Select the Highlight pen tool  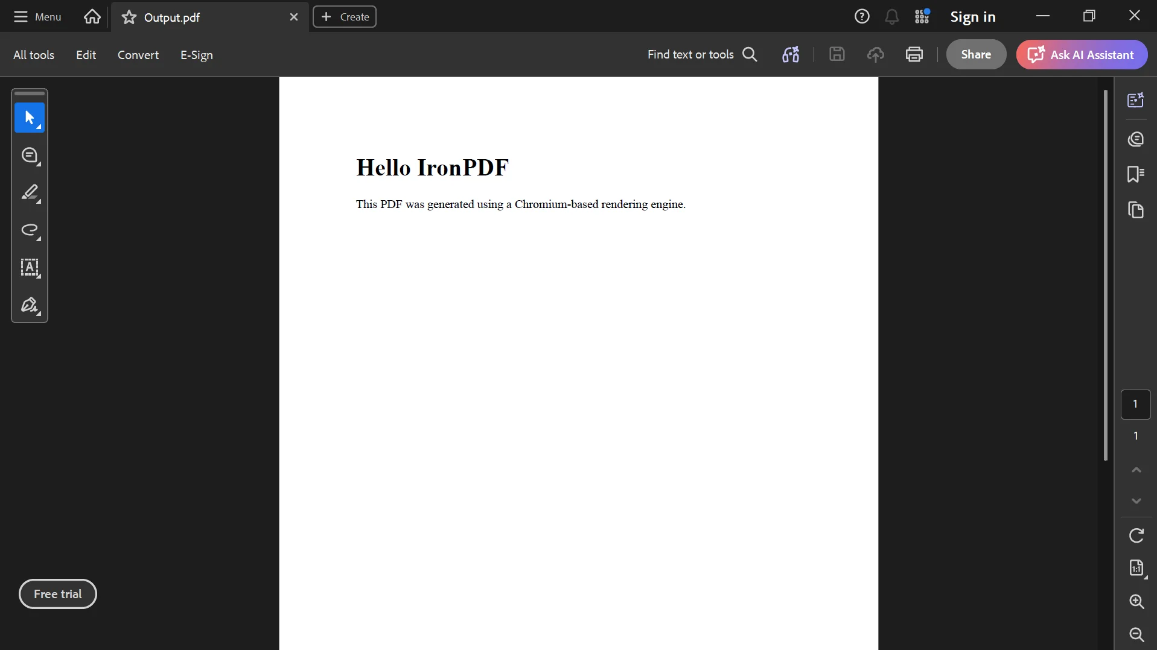tap(30, 193)
